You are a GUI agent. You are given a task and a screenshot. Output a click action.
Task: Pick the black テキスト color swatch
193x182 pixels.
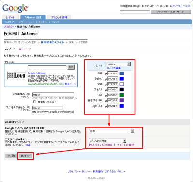click(122, 89)
